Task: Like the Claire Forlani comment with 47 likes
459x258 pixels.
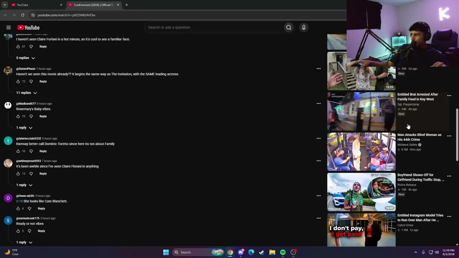Action: pyautogui.click(x=18, y=47)
